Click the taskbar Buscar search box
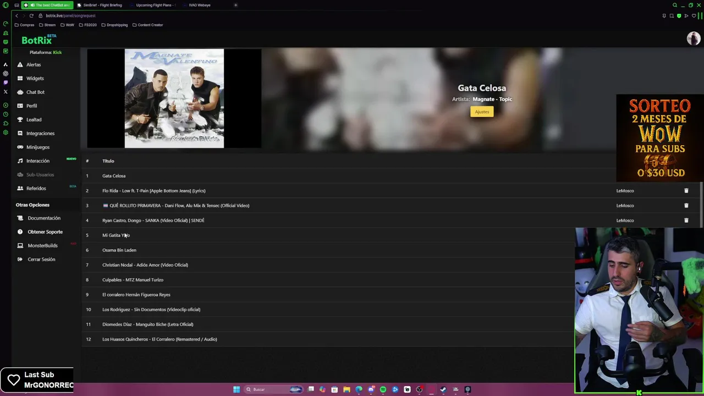 (x=273, y=389)
